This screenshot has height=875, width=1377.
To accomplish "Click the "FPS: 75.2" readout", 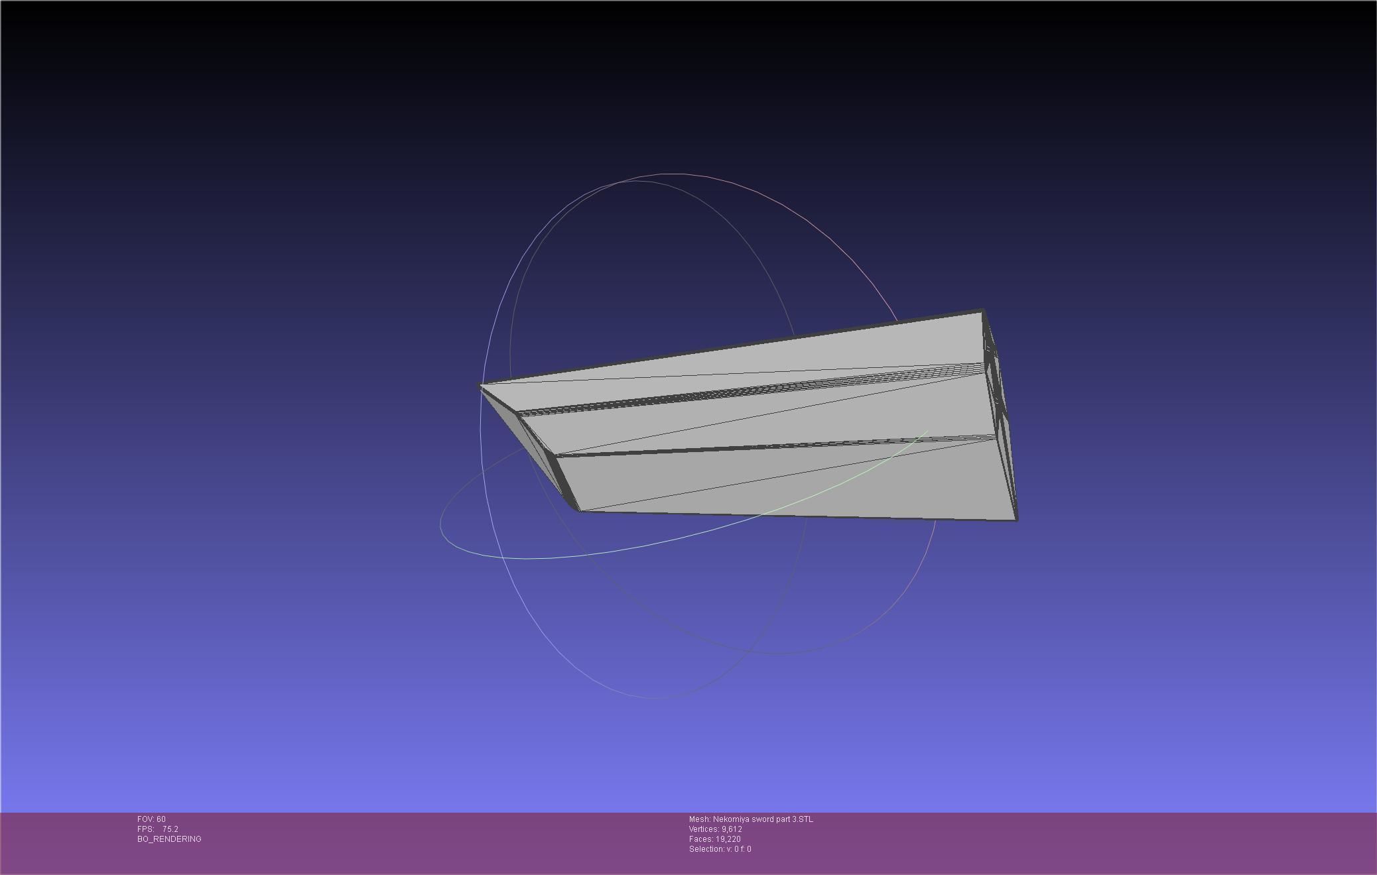I will tap(158, 829).
